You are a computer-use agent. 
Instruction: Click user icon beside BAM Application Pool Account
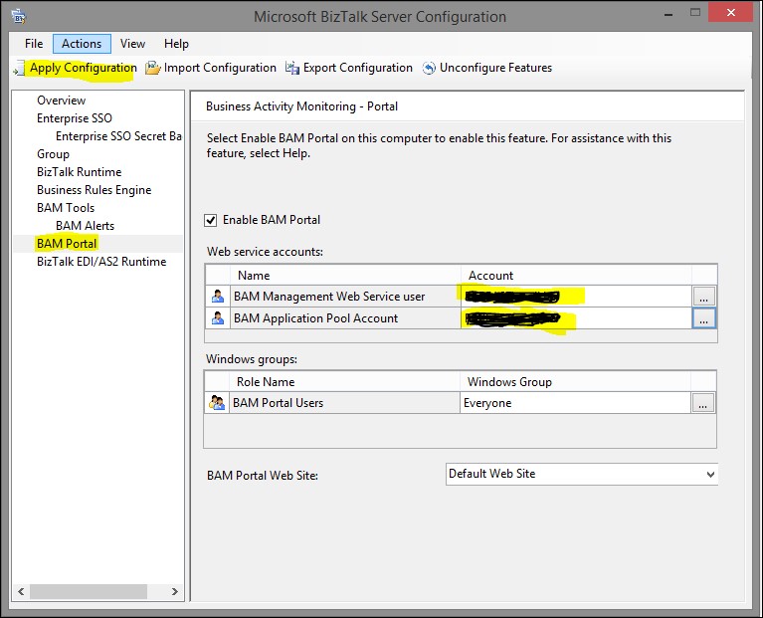pyautogui.click(x=218, y=318)
